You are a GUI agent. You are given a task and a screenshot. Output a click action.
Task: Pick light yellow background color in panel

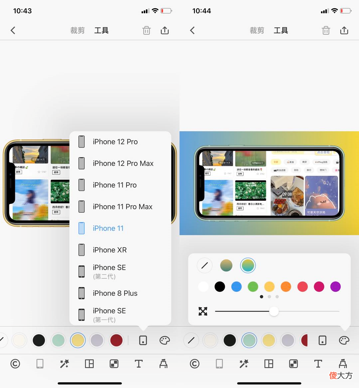click(x=269, y=287)
